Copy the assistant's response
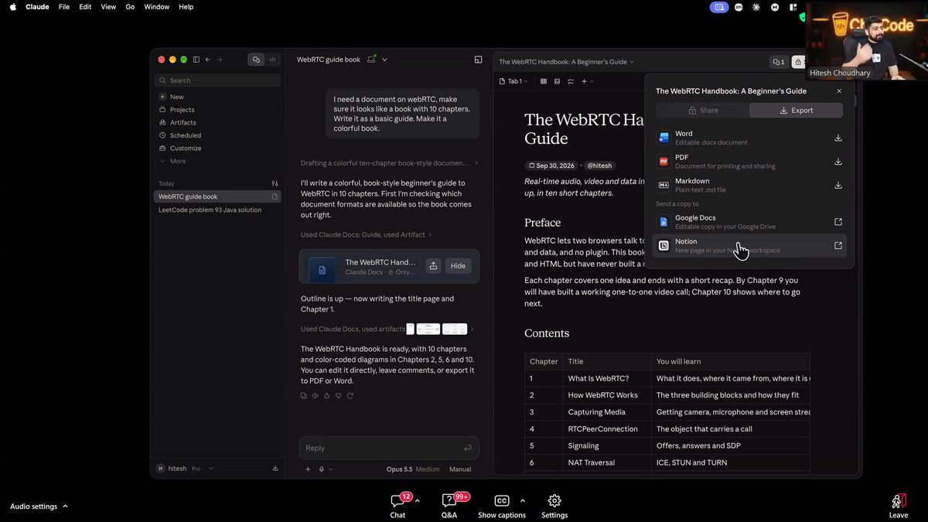This screenshot has height=522, width=928. tap(304, 396)
